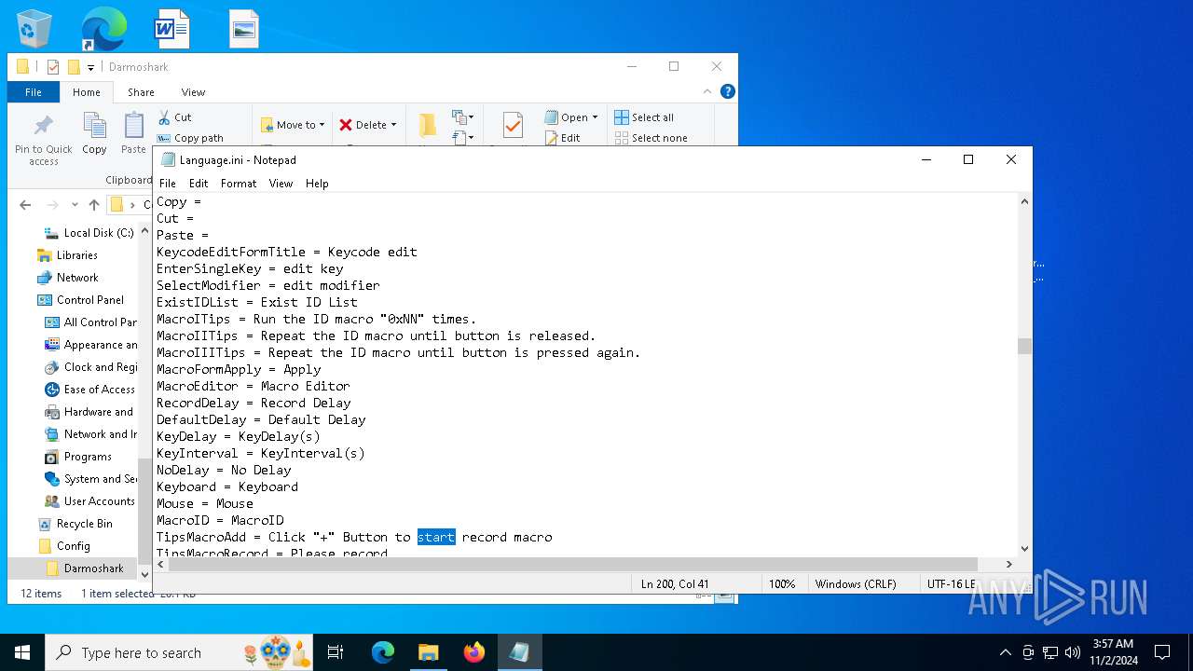Open Explorer File tab
Viewport: 1193px width, 671px height.
click(x=34, y=92)
